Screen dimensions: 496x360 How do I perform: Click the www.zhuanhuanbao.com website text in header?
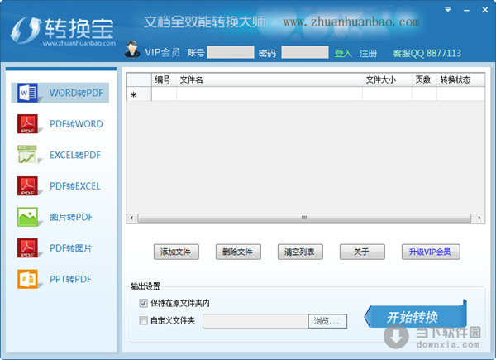351,22
